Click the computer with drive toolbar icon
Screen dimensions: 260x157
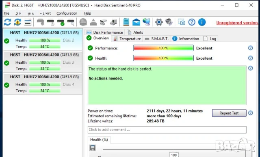(x=114, y=22)
